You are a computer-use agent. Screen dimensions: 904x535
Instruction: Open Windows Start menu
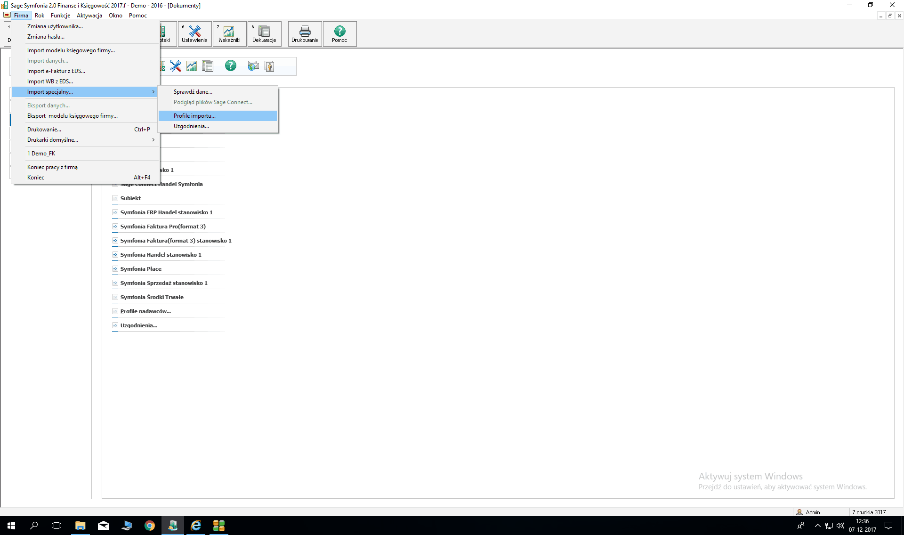coord(11,526)
